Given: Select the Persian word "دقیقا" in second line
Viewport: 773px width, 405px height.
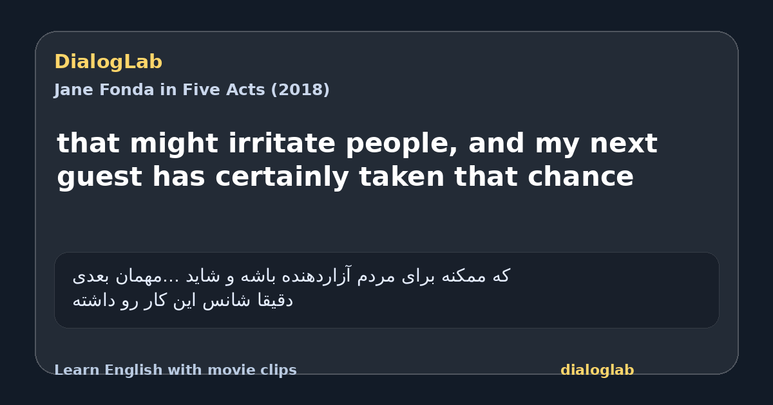Looking at the screenshot, I should pos(276,300).
